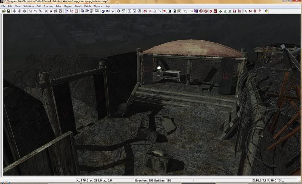The image size is (302, 184).
Task: Open the Physics menu
Action: (x=97, y=6)
